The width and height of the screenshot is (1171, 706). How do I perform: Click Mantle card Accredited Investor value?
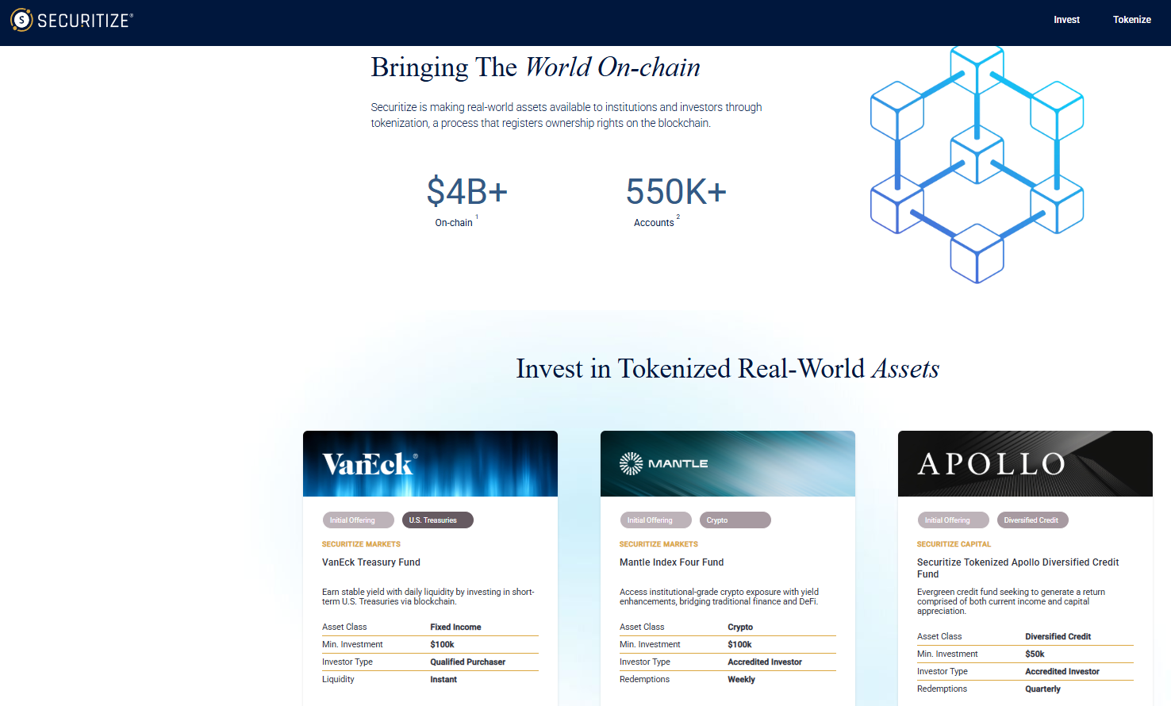tap(765, 662)
